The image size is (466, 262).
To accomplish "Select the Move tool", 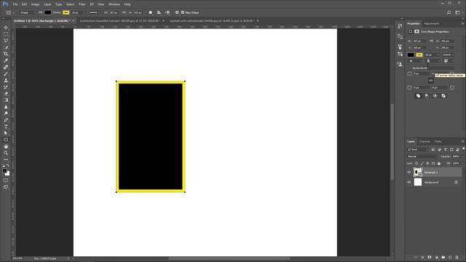I will [x=6, y=28].
